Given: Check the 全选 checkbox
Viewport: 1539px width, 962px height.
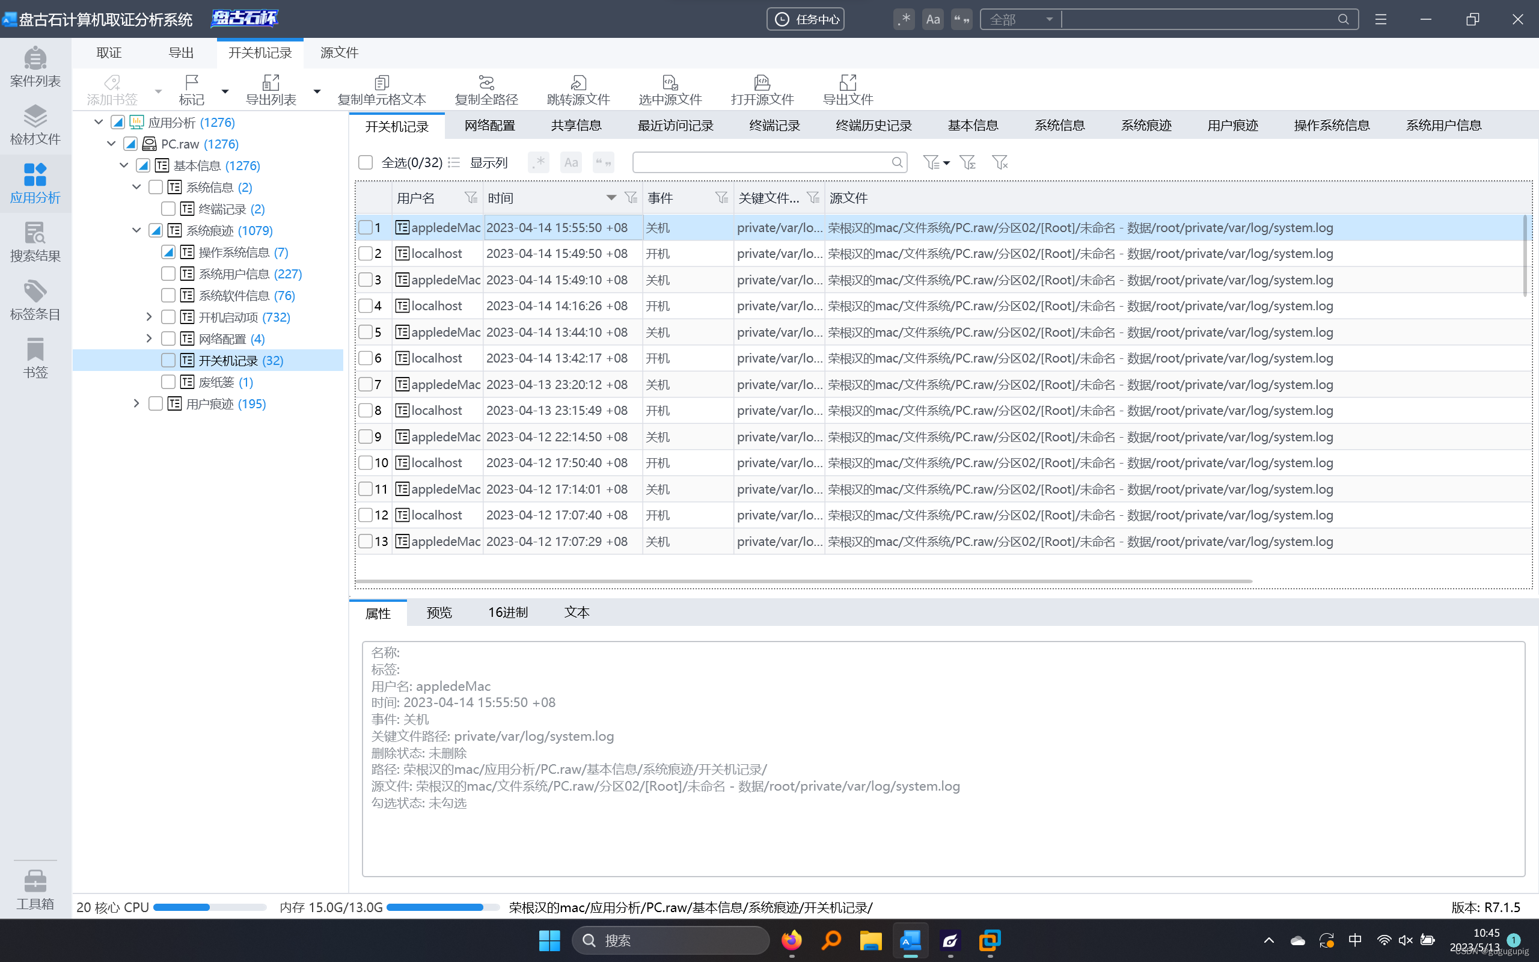Looking at the screenshot, I should tap(365, 163).
